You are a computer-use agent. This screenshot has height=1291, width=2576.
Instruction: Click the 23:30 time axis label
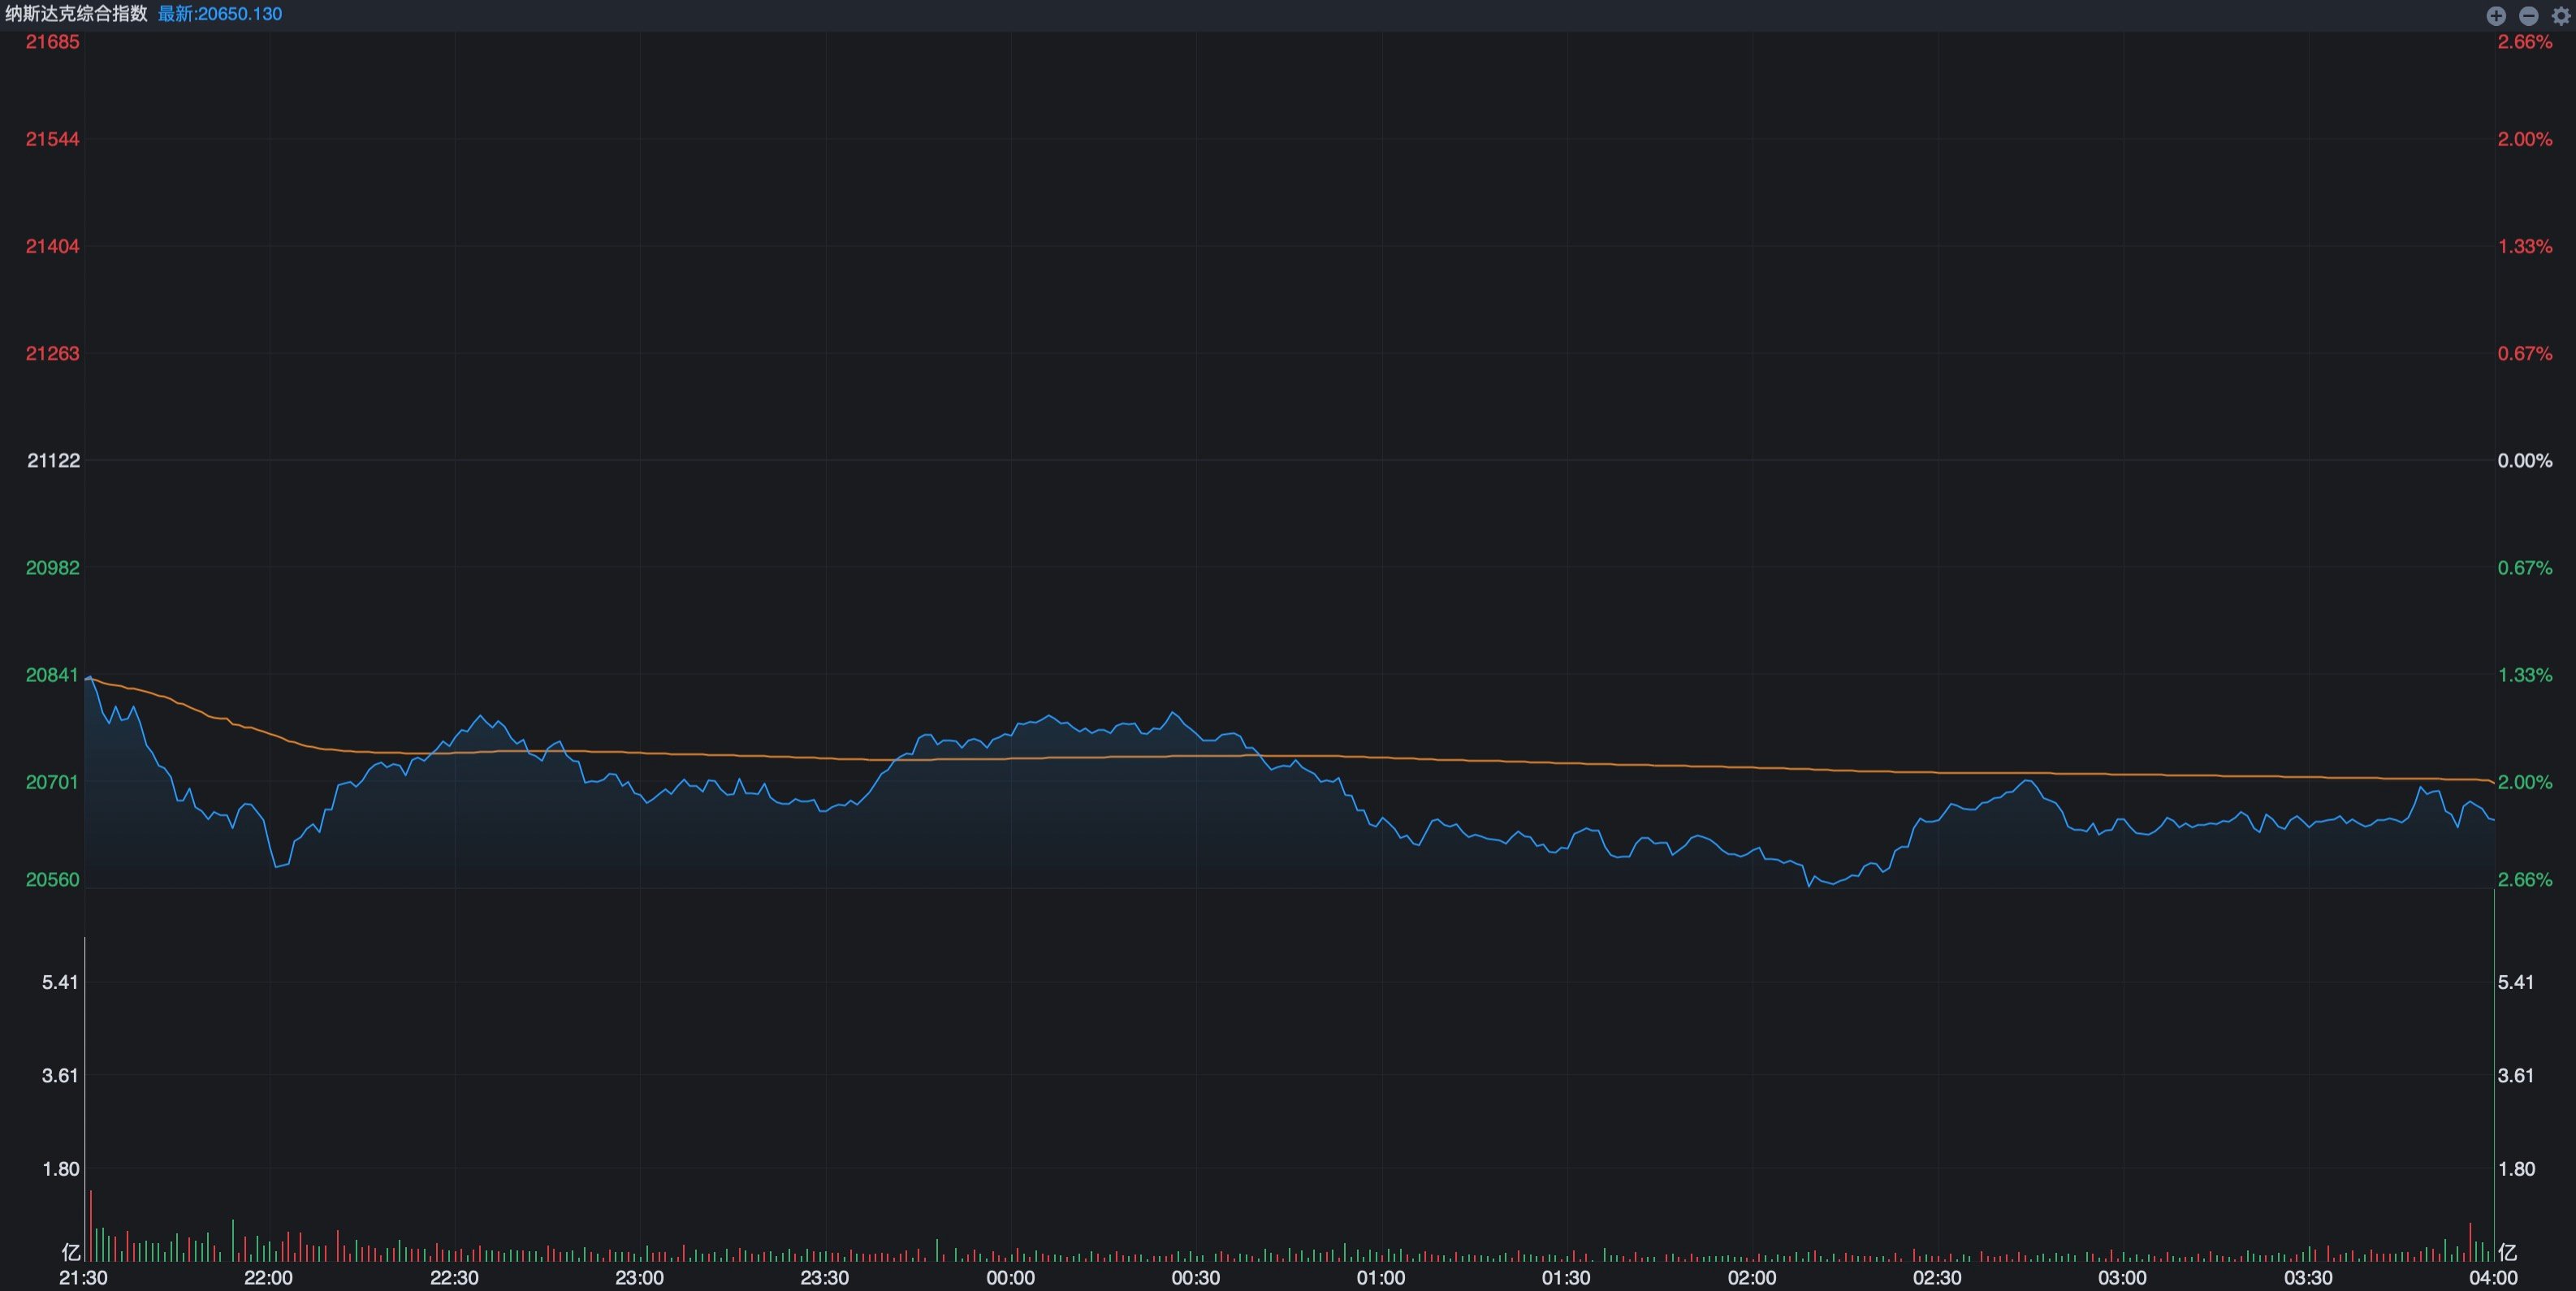click(825, 1278)
